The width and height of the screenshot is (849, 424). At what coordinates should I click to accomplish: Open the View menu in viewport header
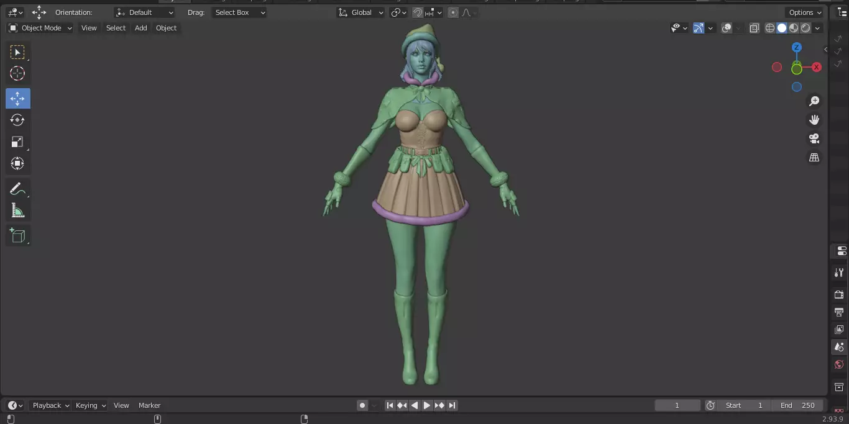click(89, 28)
